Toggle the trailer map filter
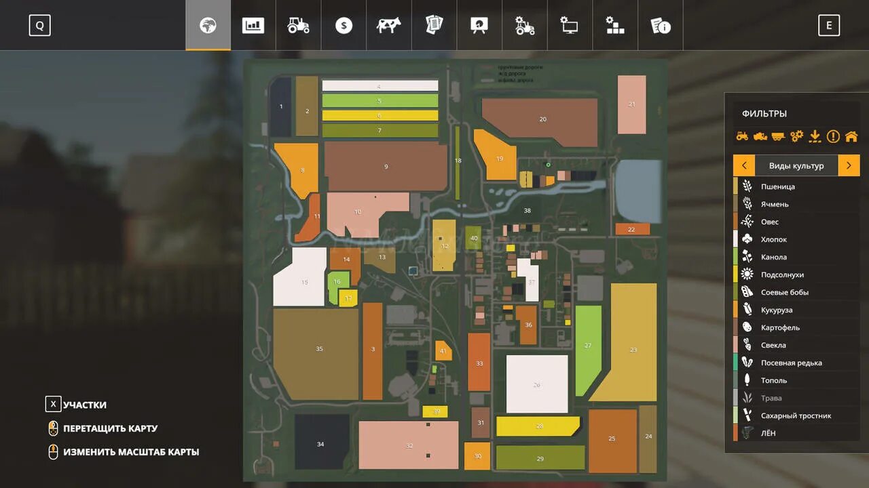 click(x=778, y=136)
